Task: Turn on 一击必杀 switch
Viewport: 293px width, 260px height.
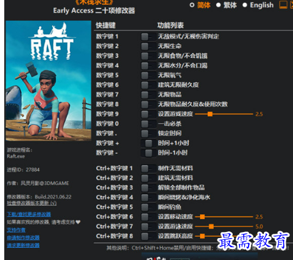Action: click(149, 124)
